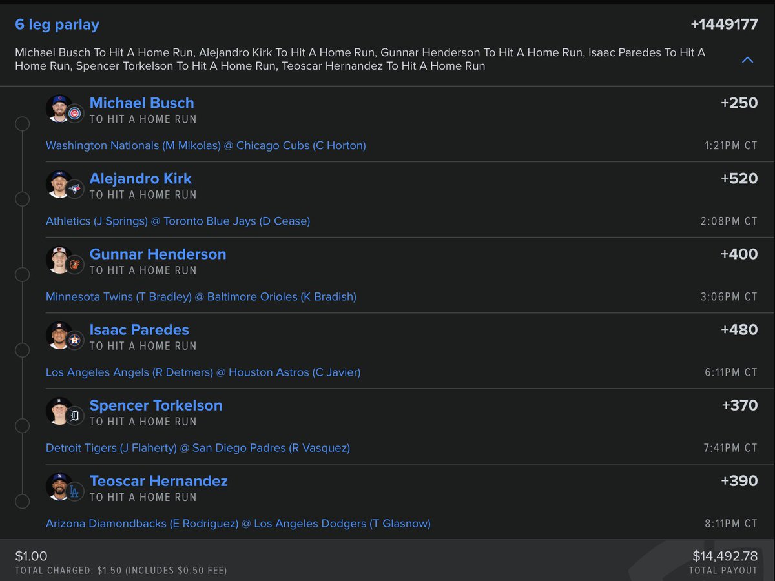Click Isaac Paredes player headshot

click(x=59, y=335)
